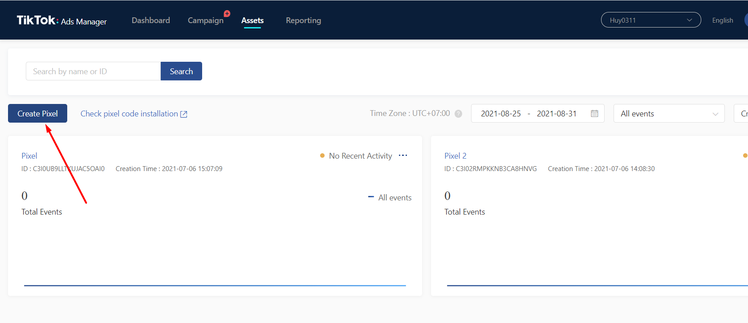Screen dimensions: 748x323
Task: Open the Assets tab
Action: click(x=252, y=20)
